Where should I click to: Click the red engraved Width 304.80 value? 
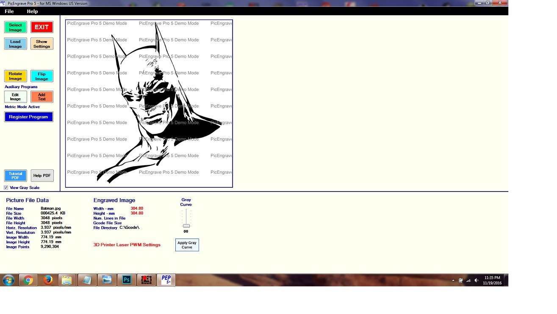[x=137, y=208]
